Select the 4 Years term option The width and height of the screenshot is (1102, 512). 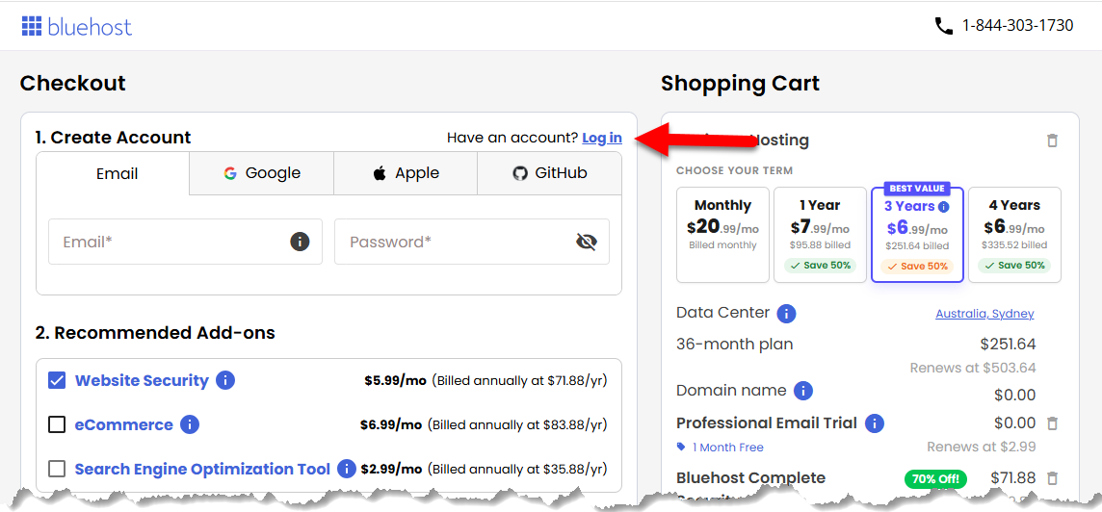(x=1015, y=235)
